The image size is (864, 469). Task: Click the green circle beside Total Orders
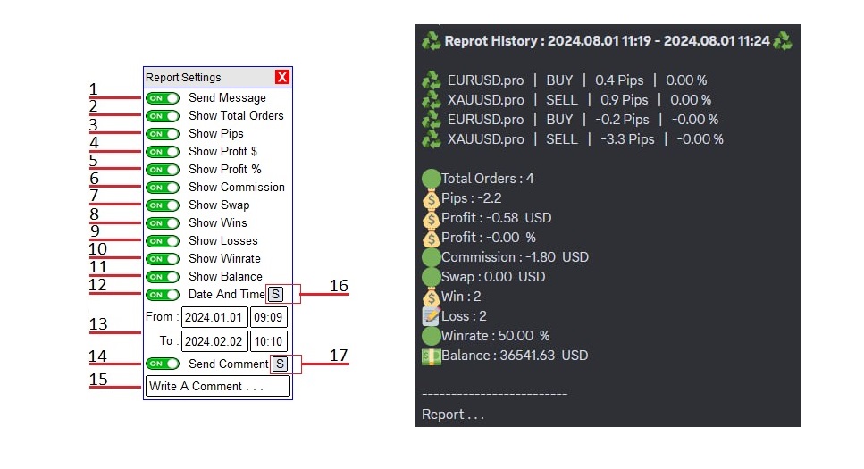[431, 179]
